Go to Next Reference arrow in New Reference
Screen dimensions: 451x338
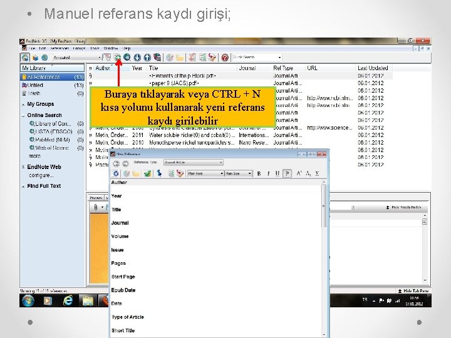[125, 163]
